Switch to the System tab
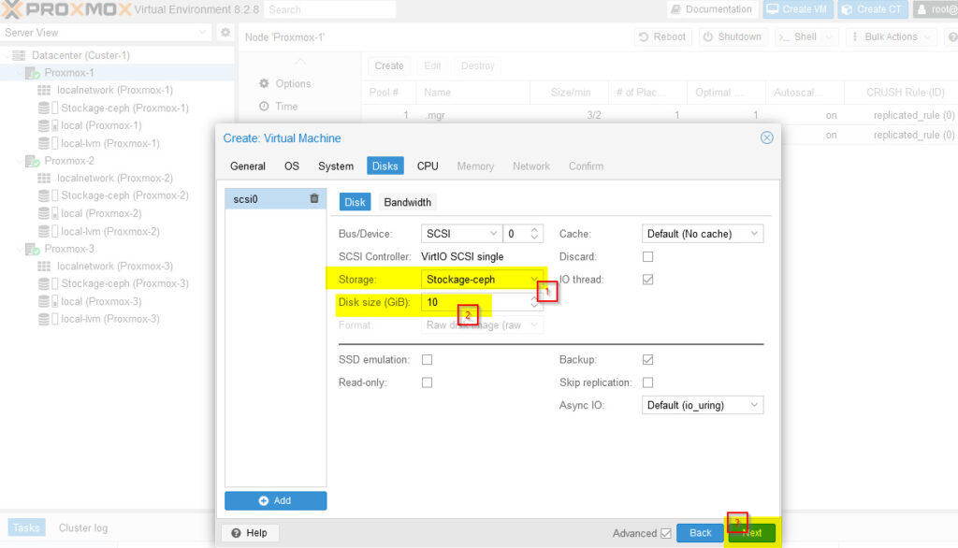This screenshot has width=958, height=548. click(x=336, y=166)
